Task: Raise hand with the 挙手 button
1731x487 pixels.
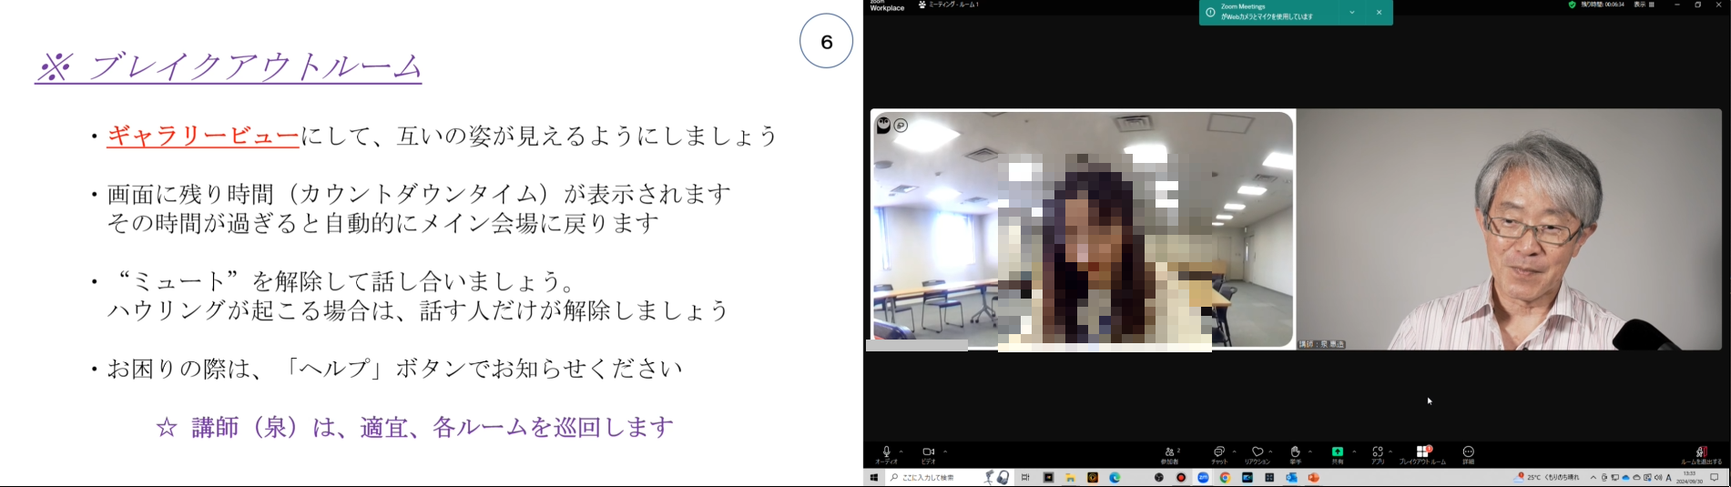Action: (1296, 455)
